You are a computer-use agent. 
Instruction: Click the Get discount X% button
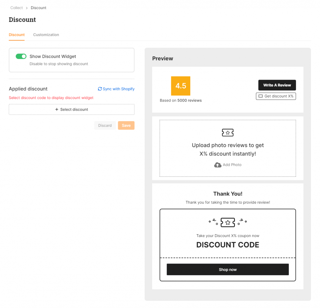276,96
